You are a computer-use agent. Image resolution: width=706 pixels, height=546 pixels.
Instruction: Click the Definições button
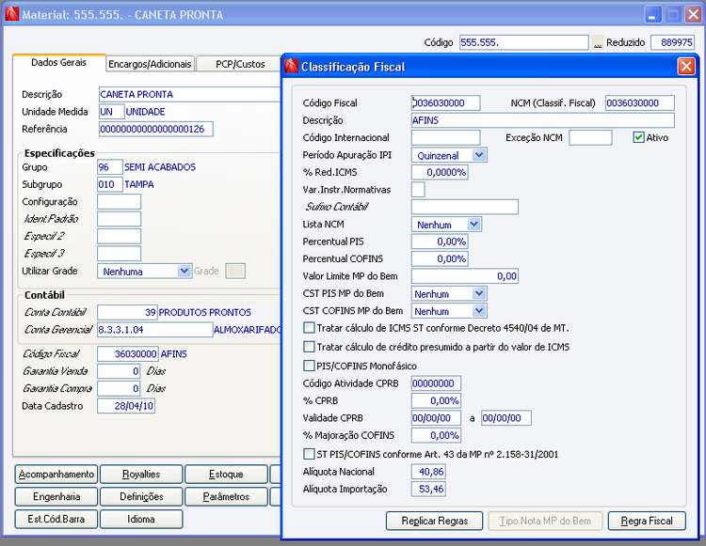[x=141, y=496]
